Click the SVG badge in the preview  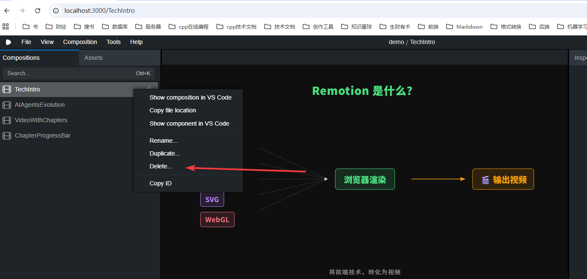tap(212, 200)
